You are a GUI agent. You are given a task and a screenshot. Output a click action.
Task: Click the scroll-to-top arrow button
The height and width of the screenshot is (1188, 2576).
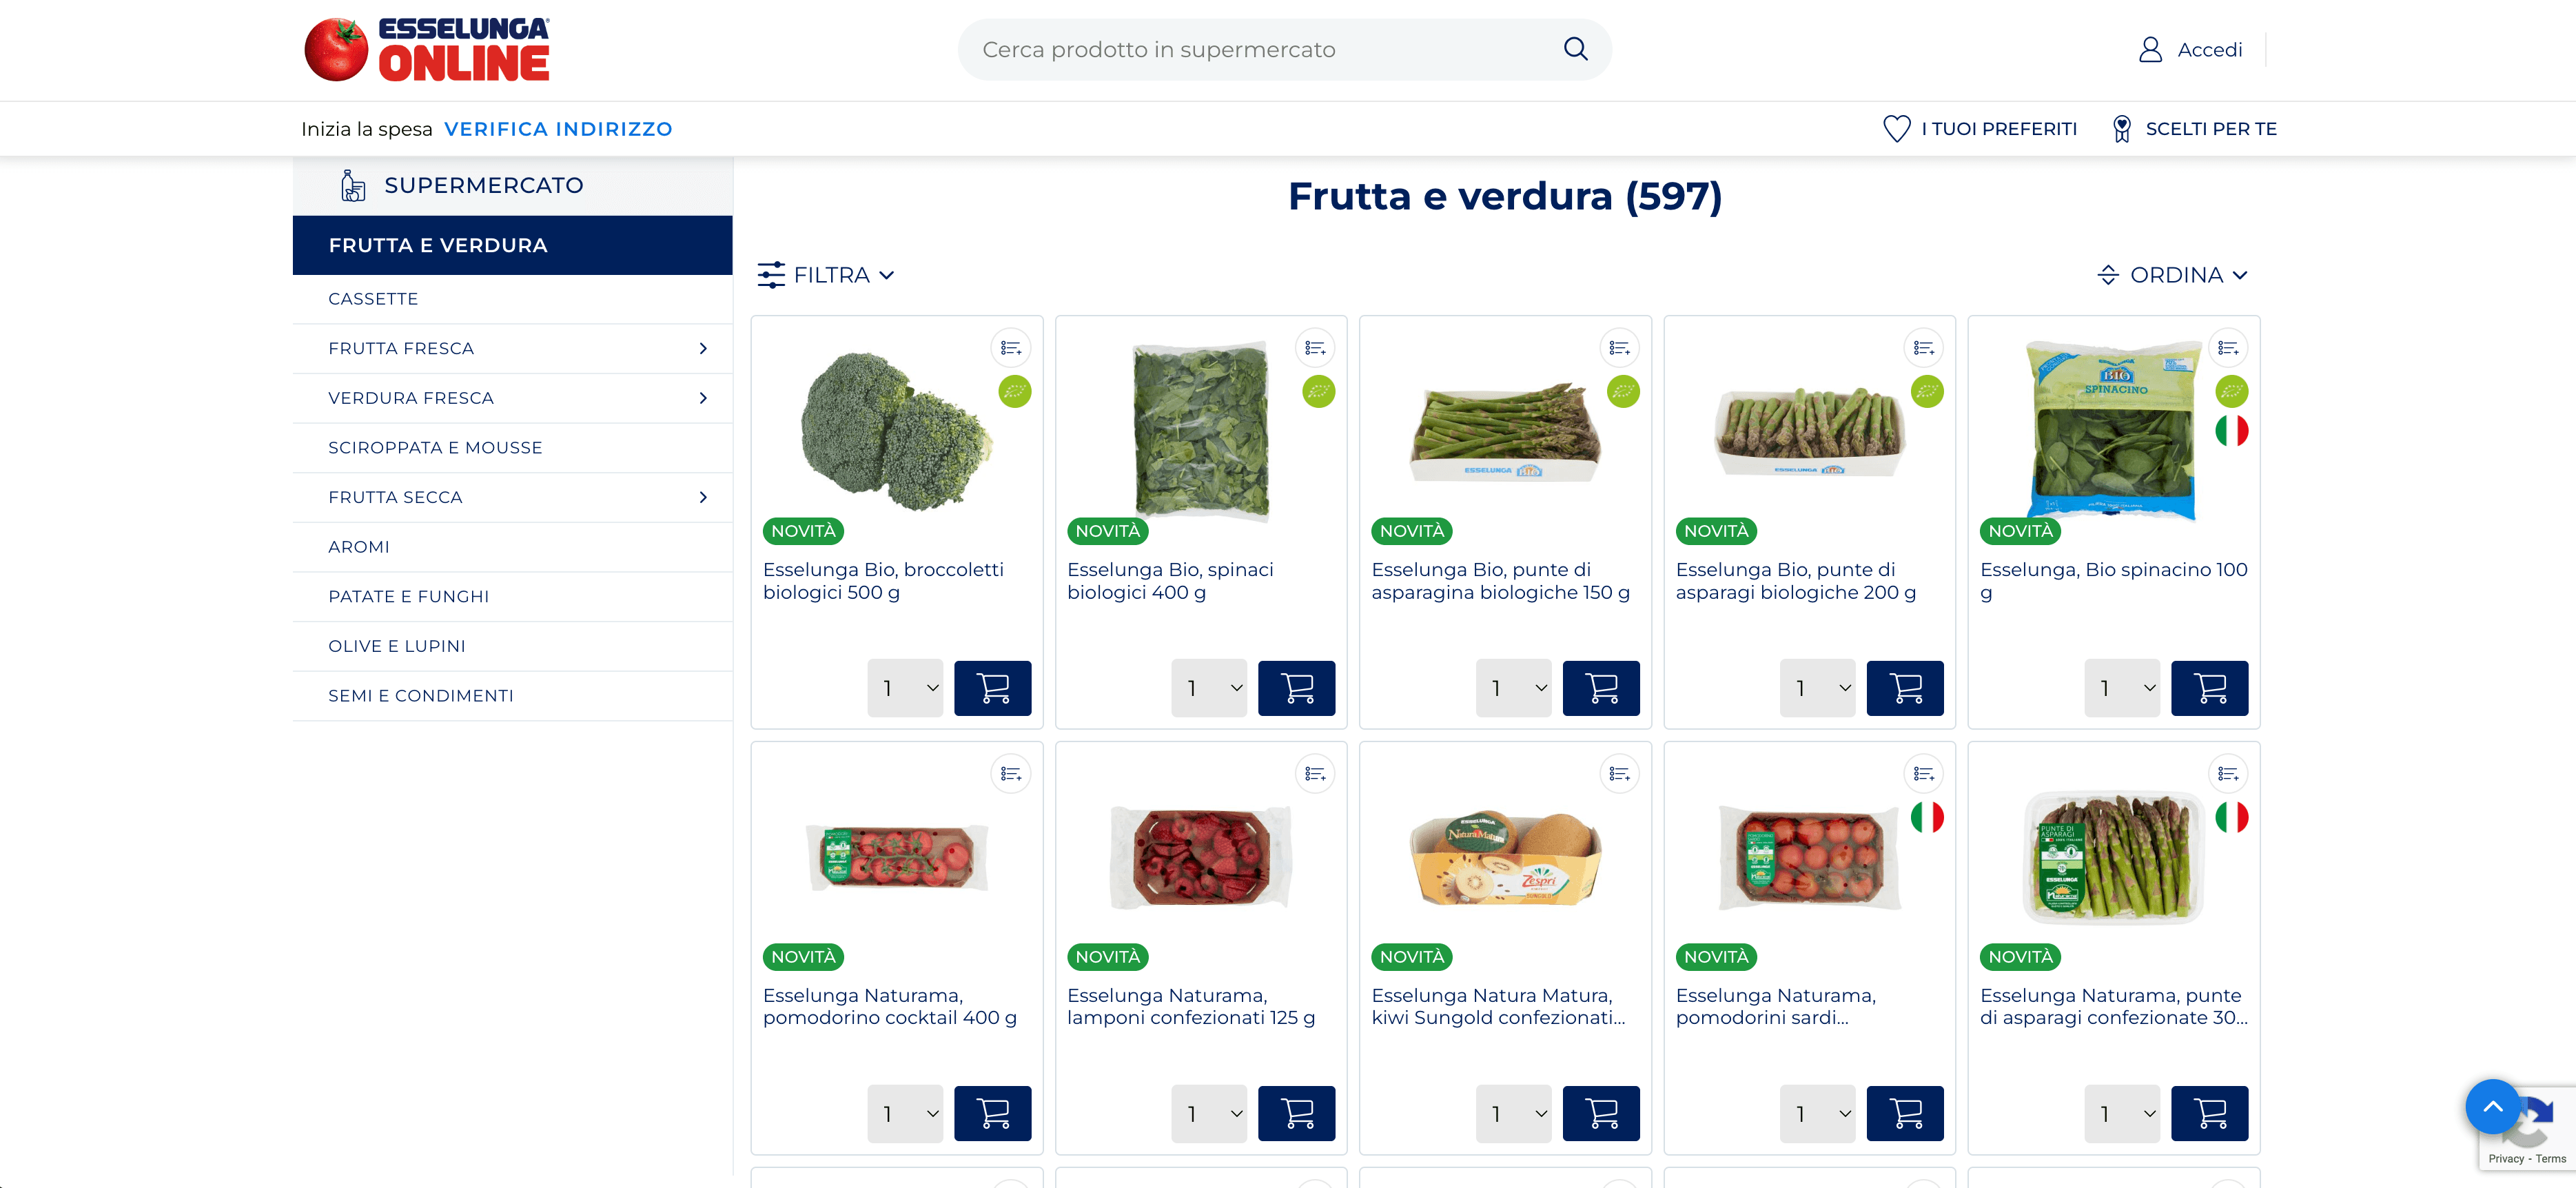(2492, 1106)
